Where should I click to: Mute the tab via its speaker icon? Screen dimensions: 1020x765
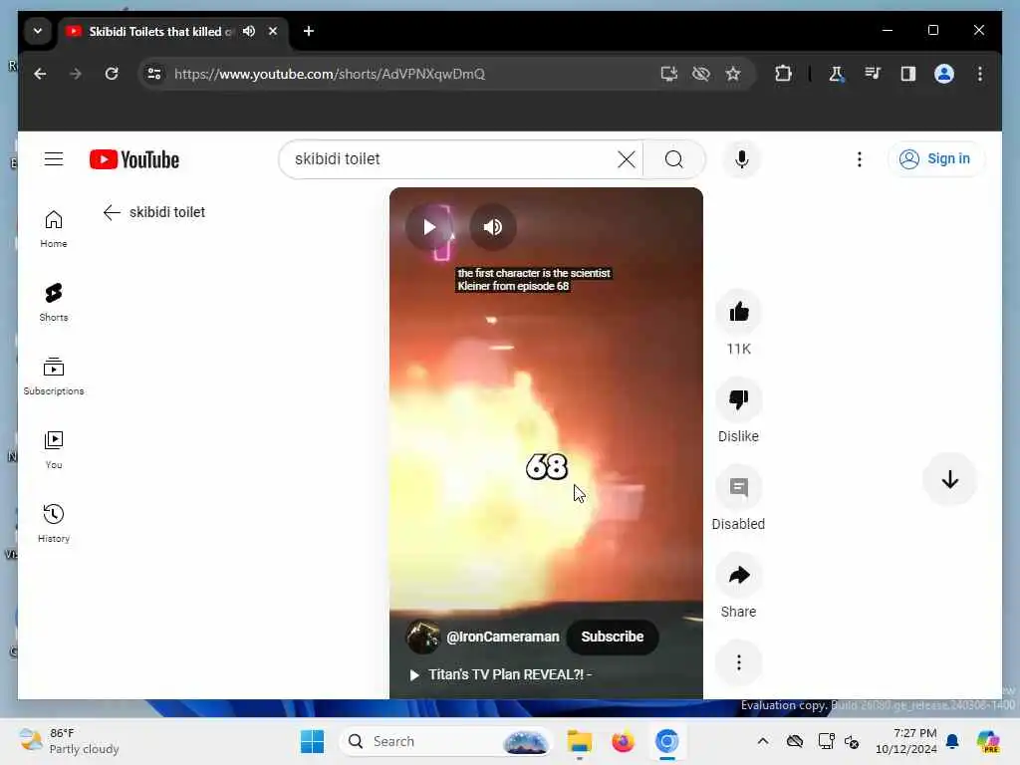[x=248, y=31]
